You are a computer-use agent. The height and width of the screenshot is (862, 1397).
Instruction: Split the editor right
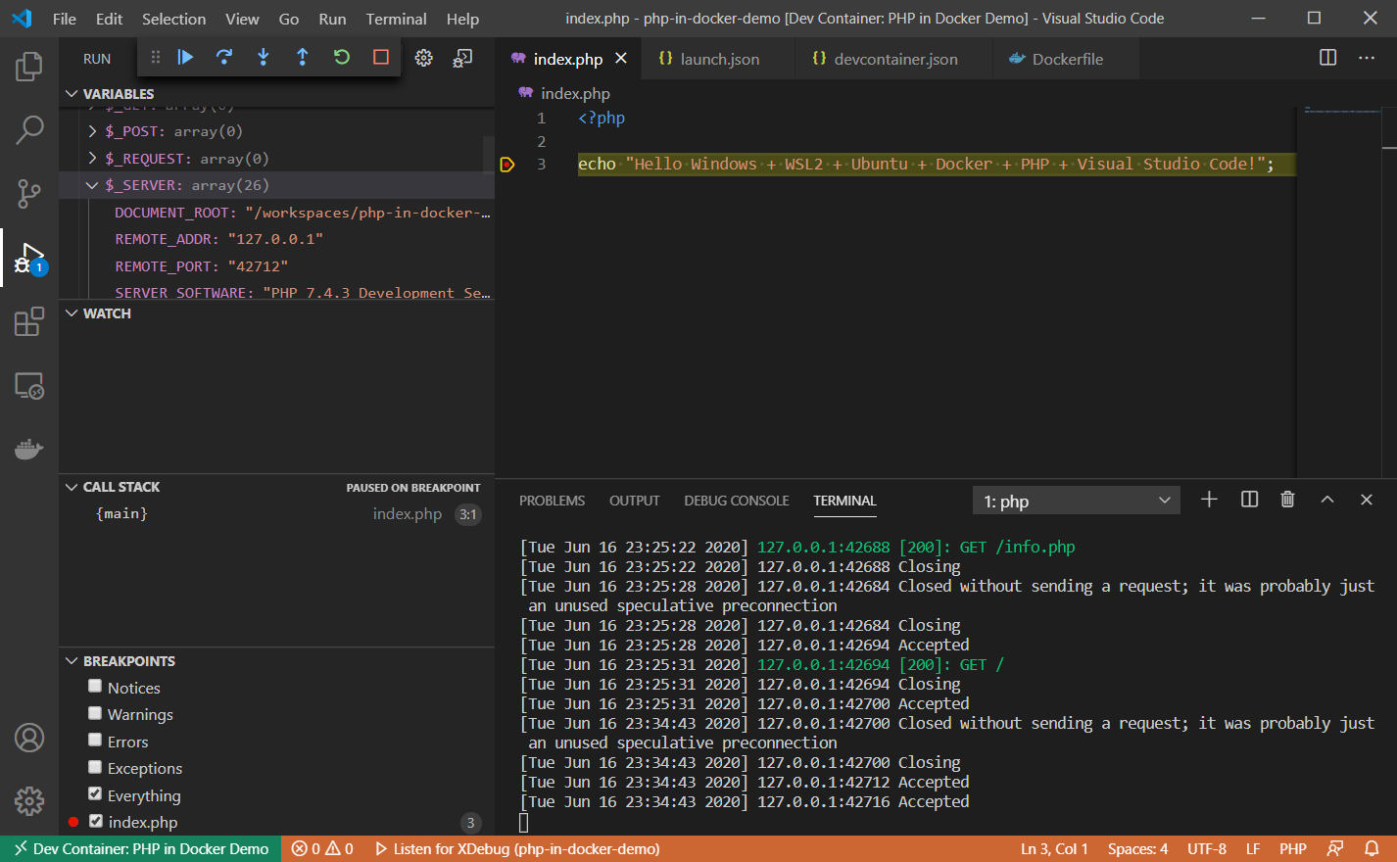1327,58
